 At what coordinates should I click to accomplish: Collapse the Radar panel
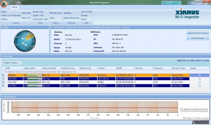tap(2, 27)
